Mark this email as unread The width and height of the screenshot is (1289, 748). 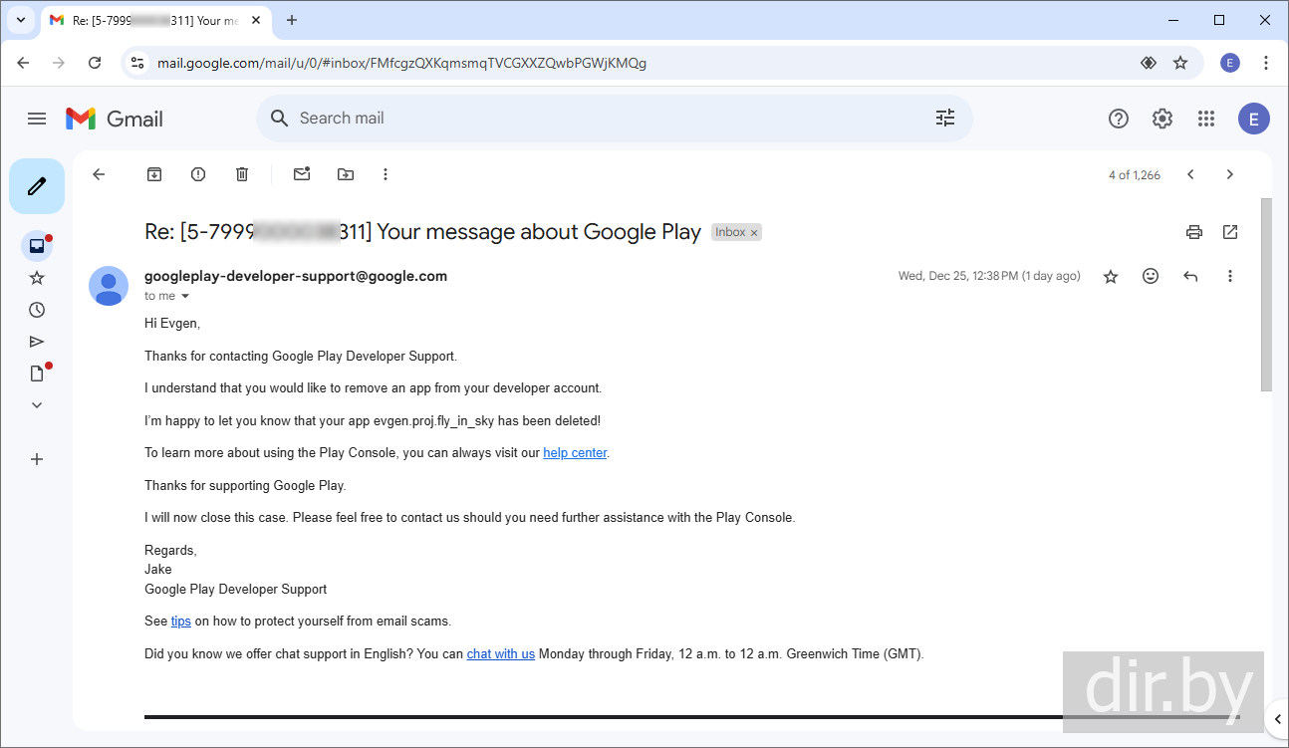[302, 174]
